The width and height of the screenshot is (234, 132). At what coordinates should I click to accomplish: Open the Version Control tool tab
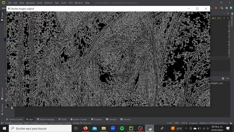(x=14, y=120)
